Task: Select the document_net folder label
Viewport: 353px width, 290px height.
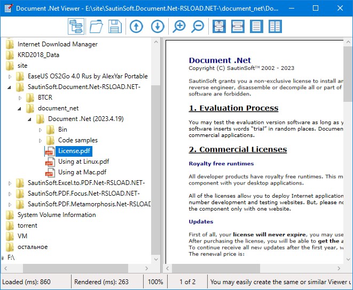Action: point(58,108)
